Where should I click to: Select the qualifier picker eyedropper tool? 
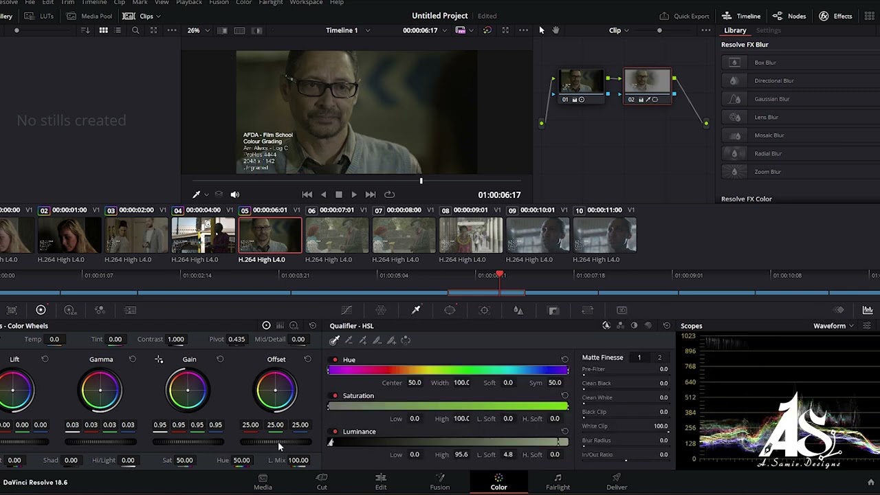coord(334,340)
